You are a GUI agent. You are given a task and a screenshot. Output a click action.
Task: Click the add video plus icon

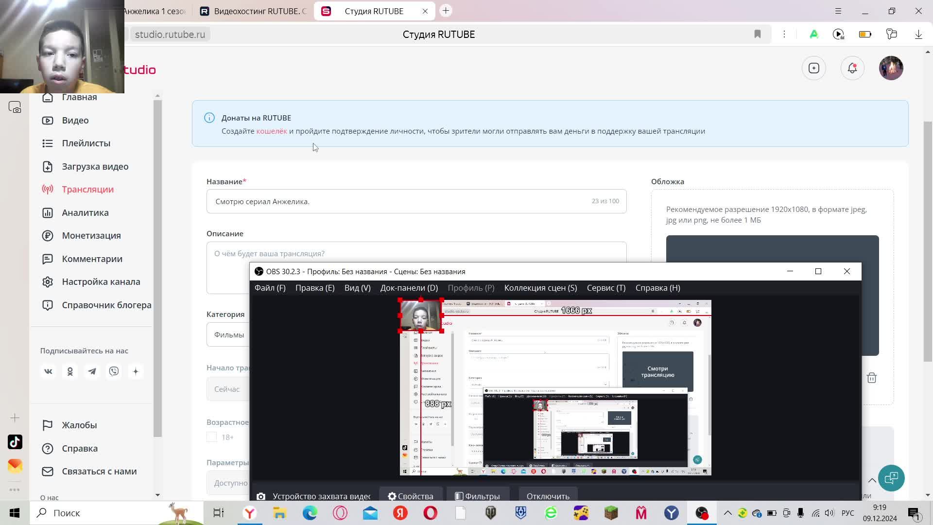pos(814,69)
